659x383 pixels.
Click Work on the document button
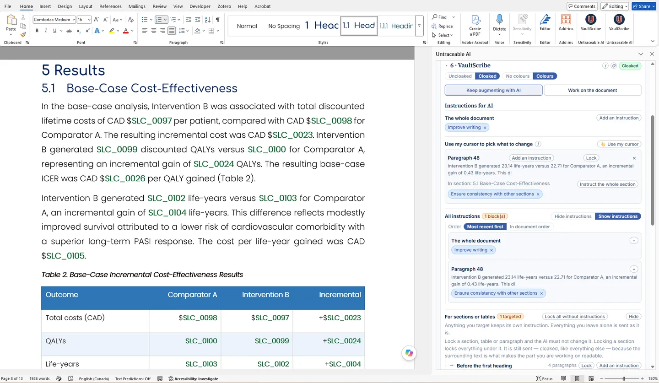(x=592, y=90)
